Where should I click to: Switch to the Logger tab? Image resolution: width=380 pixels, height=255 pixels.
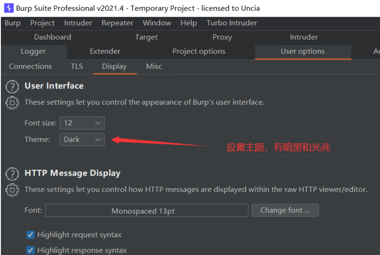pyautogui.click(x=33, y=51)
